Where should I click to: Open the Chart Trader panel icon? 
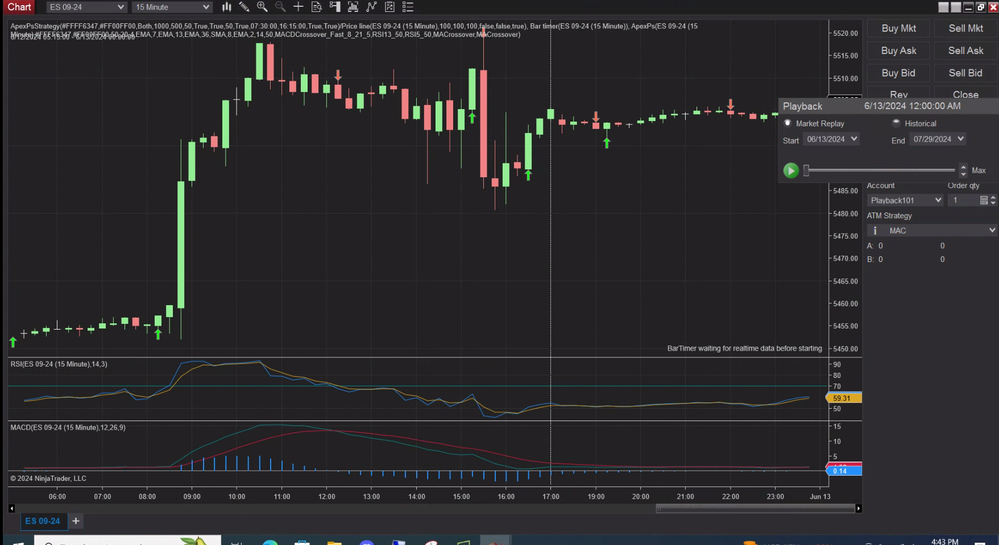335,7
